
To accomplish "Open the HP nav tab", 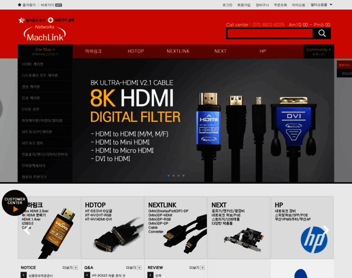I will pyautogui.click(x=263, y=51).
